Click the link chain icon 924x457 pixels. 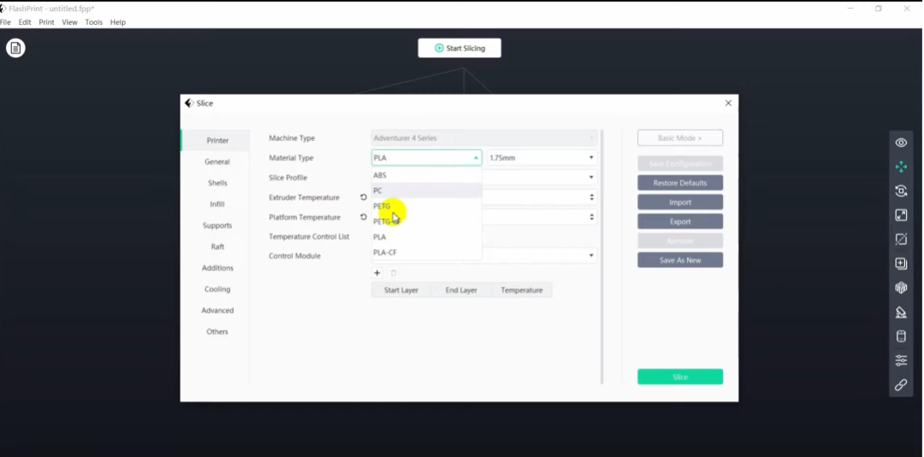click(x=901, y=385)
